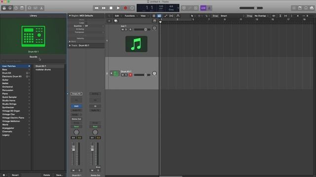The width and height of the screenshot is (316, 177).
Task: Open the LCD display mode dropdown
Action: tap(178, 8)
